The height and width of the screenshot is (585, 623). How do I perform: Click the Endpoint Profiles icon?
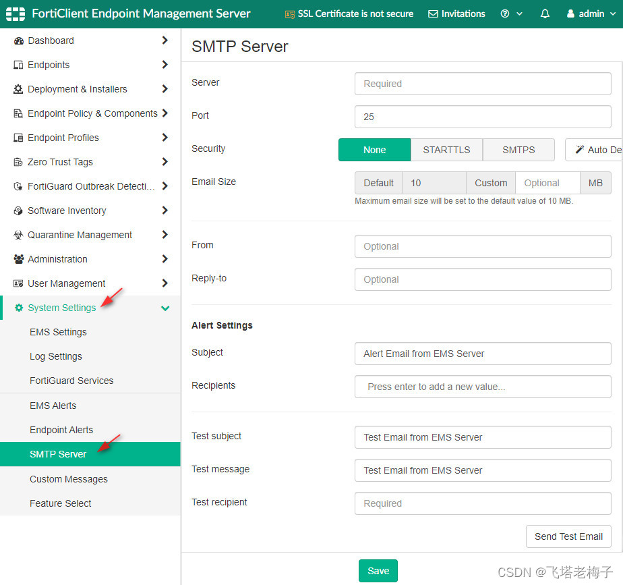click(x=18, y=138)
